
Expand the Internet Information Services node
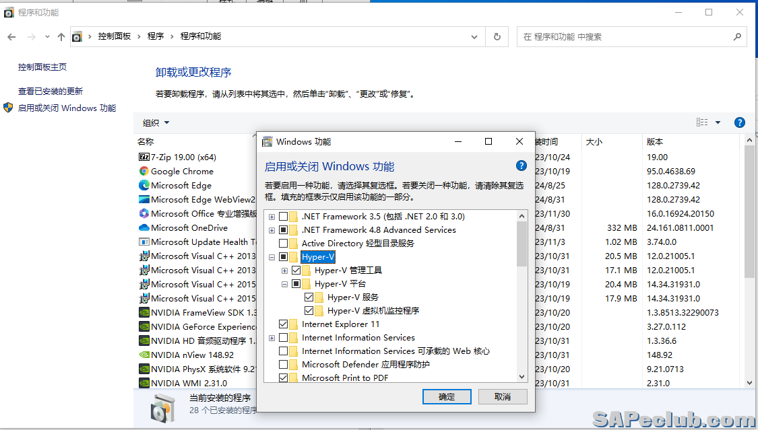click(272, 338)
